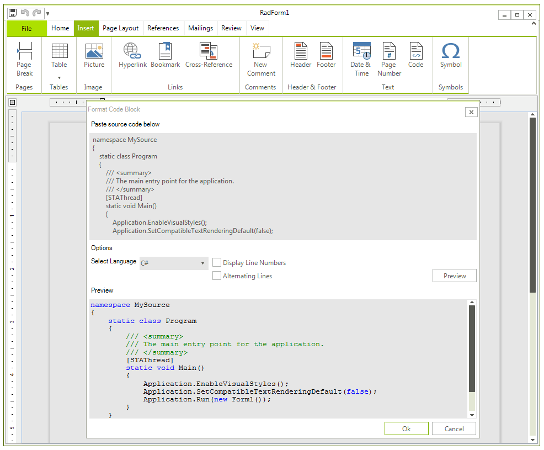This screenshot has width=544, height=450.
Task: Open the Select Language dropdown
Action: click(203, 263)
